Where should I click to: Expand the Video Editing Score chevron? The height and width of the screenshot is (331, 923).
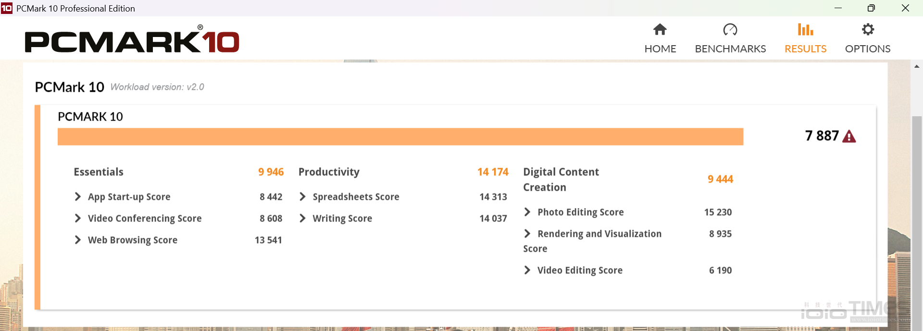coord(527,270)
